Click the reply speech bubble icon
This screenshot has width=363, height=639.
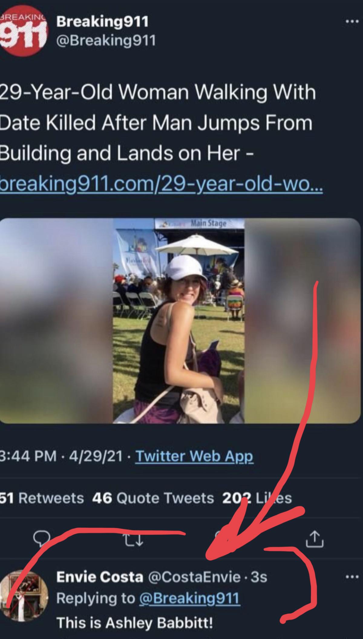(x=40, y=538)
